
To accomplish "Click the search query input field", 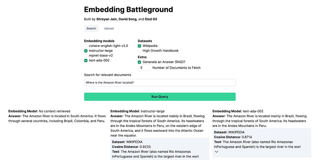I will click(160, 82).
